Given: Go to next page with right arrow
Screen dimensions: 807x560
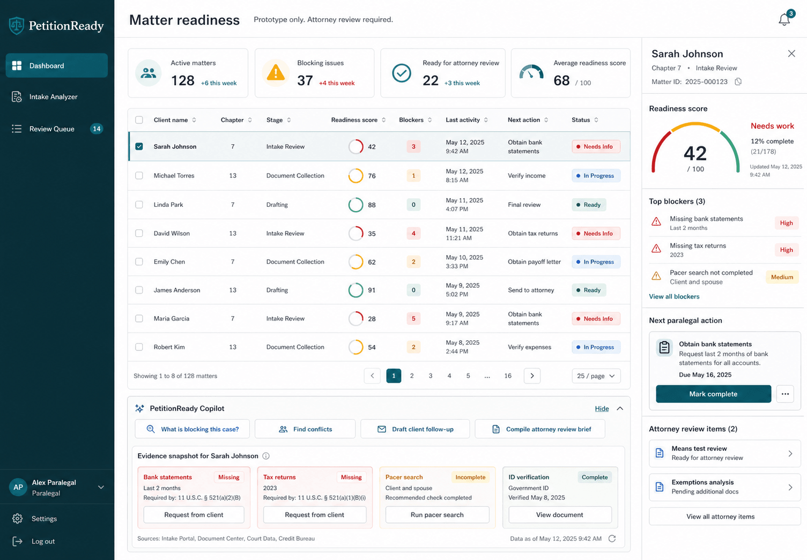Looking at the screenshot, I should pos(532,376).
